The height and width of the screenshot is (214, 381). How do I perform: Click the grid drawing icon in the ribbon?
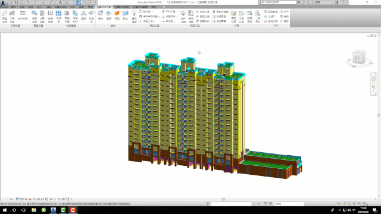point(51,14)
